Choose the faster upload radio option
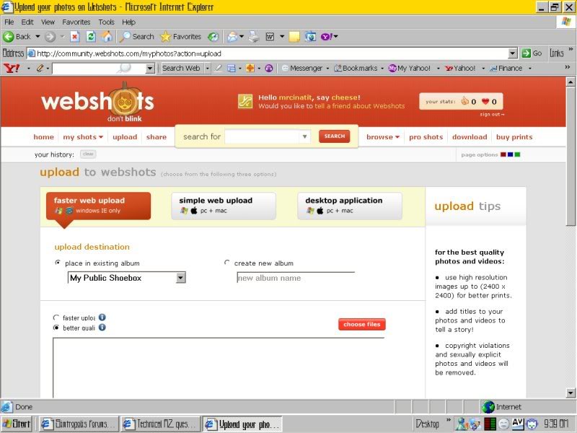The width and height of the screenshot is (577, 433). (57, 318)
